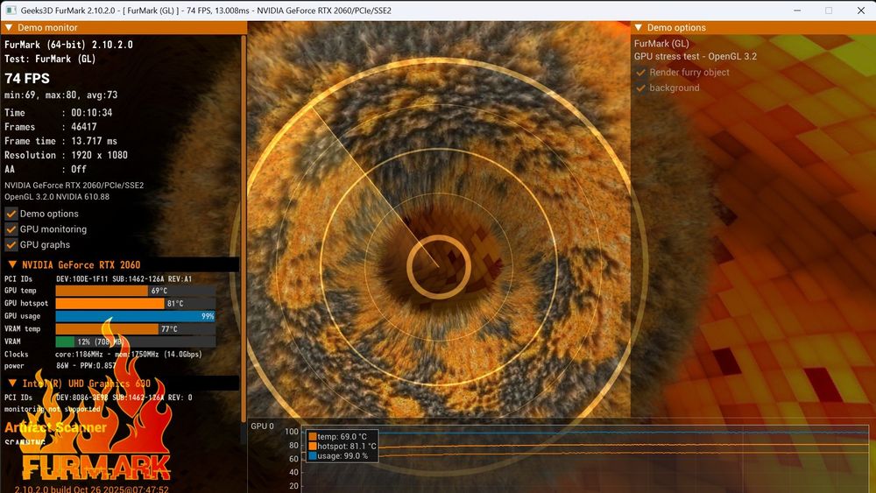This screenshot has height=493, width=876.
Task: Click the Frame time 13.717 ms value
Action: coord(94,141)
